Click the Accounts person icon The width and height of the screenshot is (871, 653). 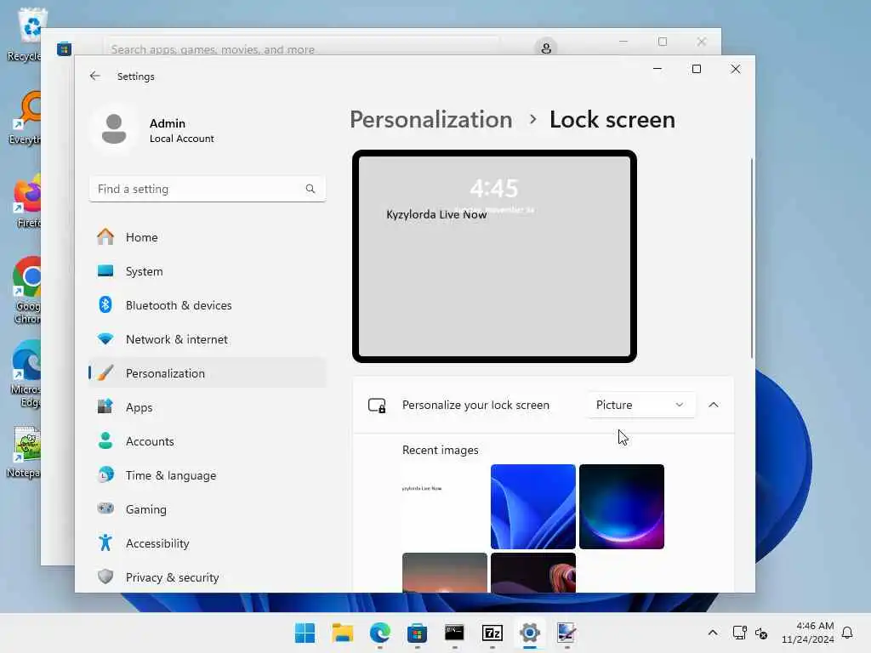tap(105, 441)
